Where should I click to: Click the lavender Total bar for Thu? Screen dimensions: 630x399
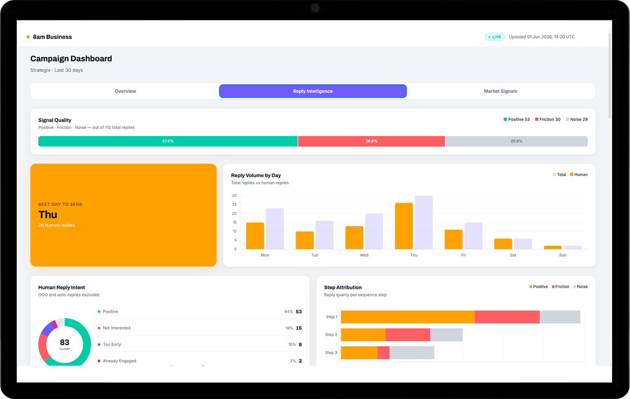[423, 222]
